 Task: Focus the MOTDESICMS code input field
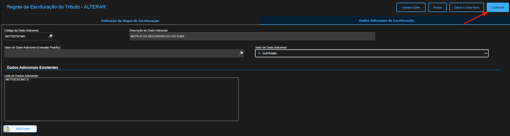[26, 36]
